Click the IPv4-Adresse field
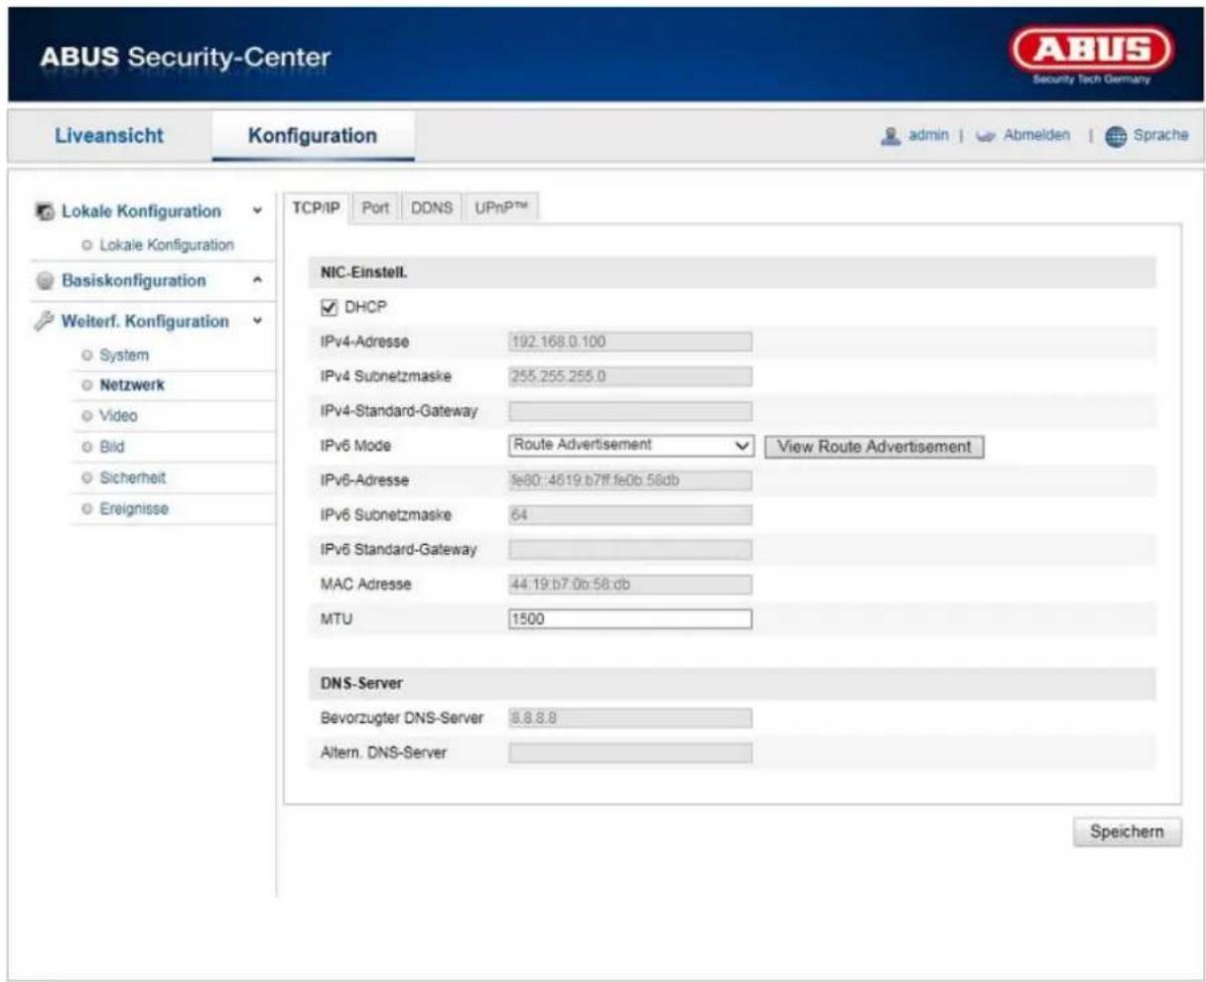The width and height of the screenshot is (1206, 982). pyautogui.click(x=630, y=342)
